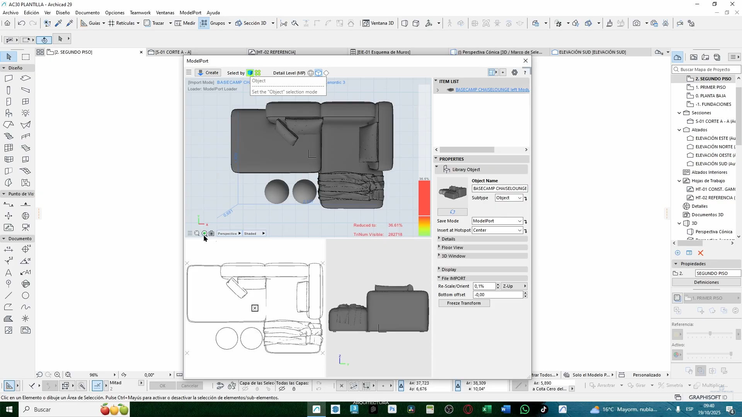The height and width of the screenshot is (417, 742).
Task: Select the box detail level icon
Action: [x=318, y=73]
